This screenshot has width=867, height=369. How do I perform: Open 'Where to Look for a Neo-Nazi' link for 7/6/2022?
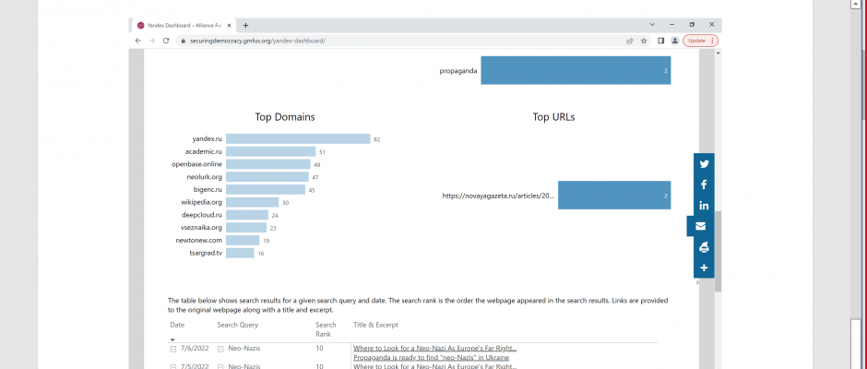(x=435, y=348)
